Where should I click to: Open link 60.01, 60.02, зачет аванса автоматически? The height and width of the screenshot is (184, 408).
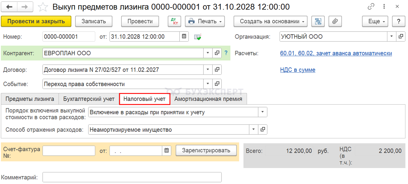pyautogui.click(x=336, y=53)
